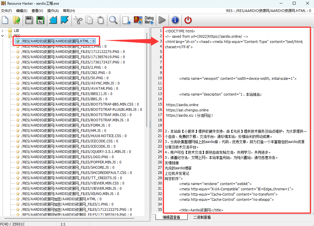Select the SHCORE.JS resource entry
Viewport: 314px width, 226px height.
68,168
